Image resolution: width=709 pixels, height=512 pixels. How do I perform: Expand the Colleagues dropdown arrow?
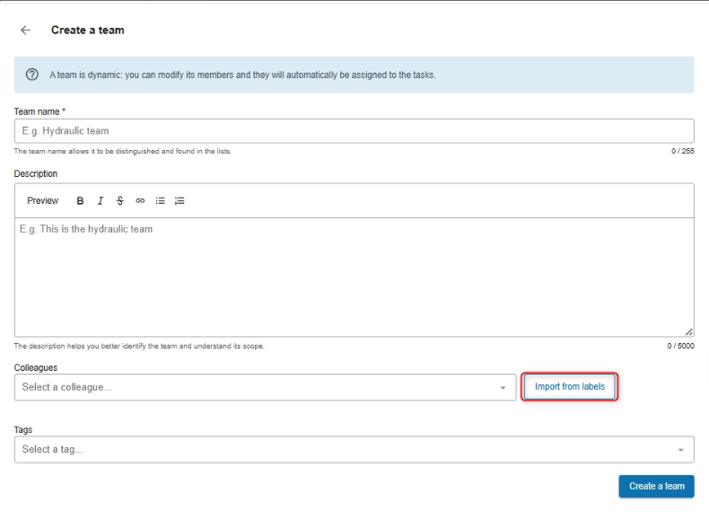(503, 388)
